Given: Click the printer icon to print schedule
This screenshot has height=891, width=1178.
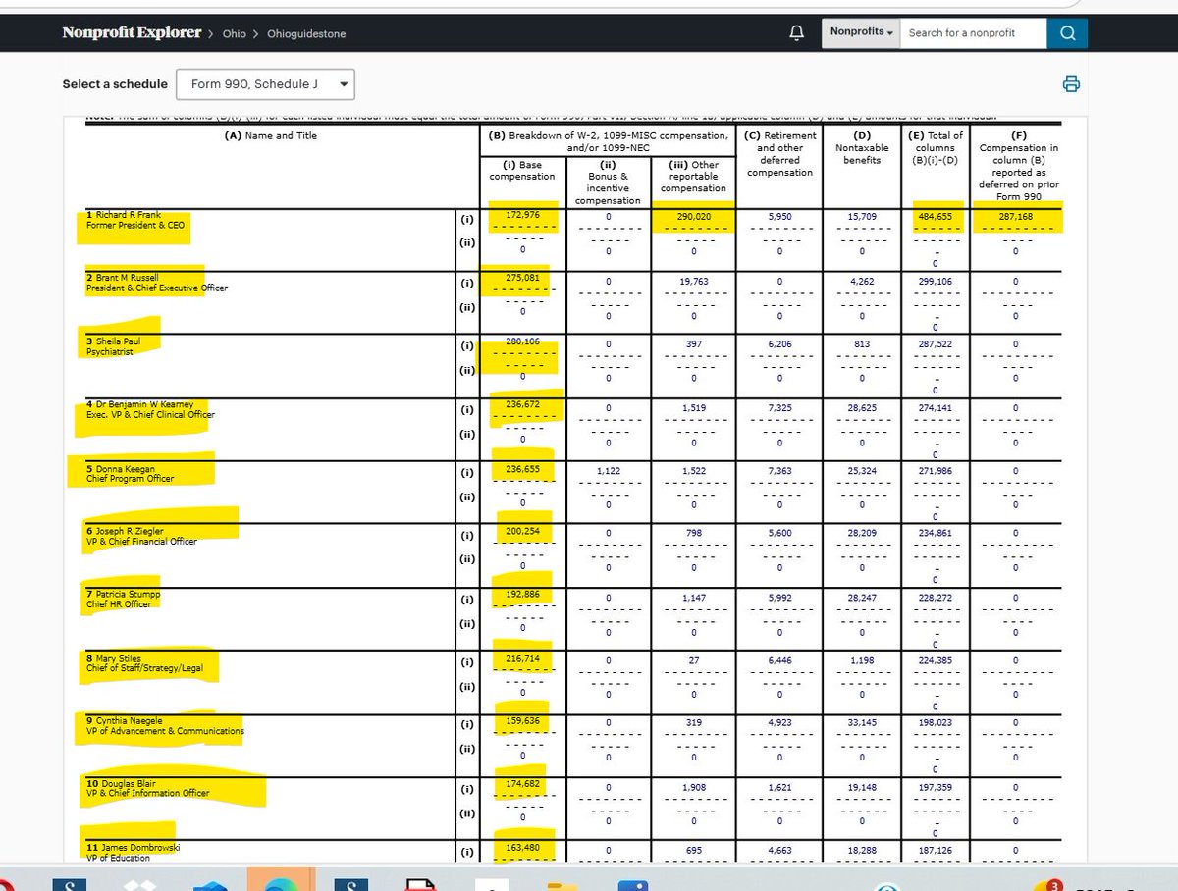Looking at the screenshot, I should (1071, 83).
